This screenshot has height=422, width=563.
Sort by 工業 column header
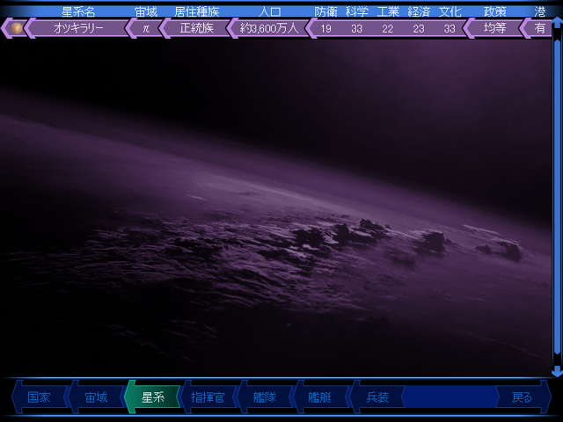(388, 11)
